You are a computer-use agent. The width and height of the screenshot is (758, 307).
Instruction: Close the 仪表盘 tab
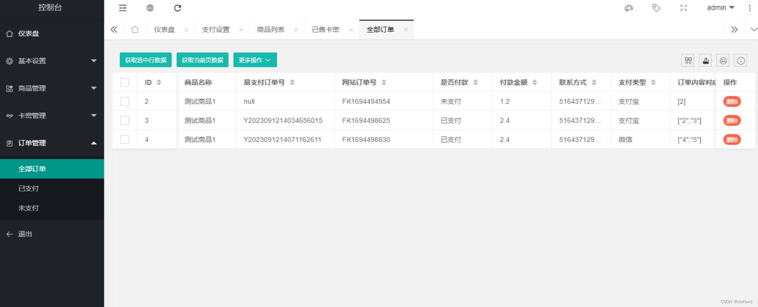coord(186,30)
